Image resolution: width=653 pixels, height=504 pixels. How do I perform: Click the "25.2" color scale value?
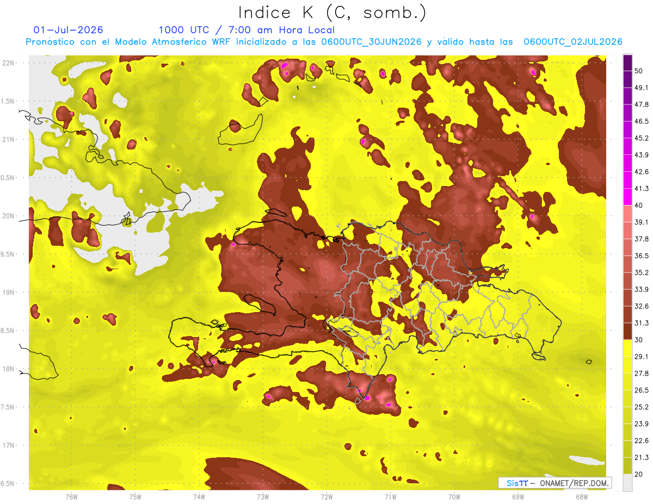(x=642, y=407)
